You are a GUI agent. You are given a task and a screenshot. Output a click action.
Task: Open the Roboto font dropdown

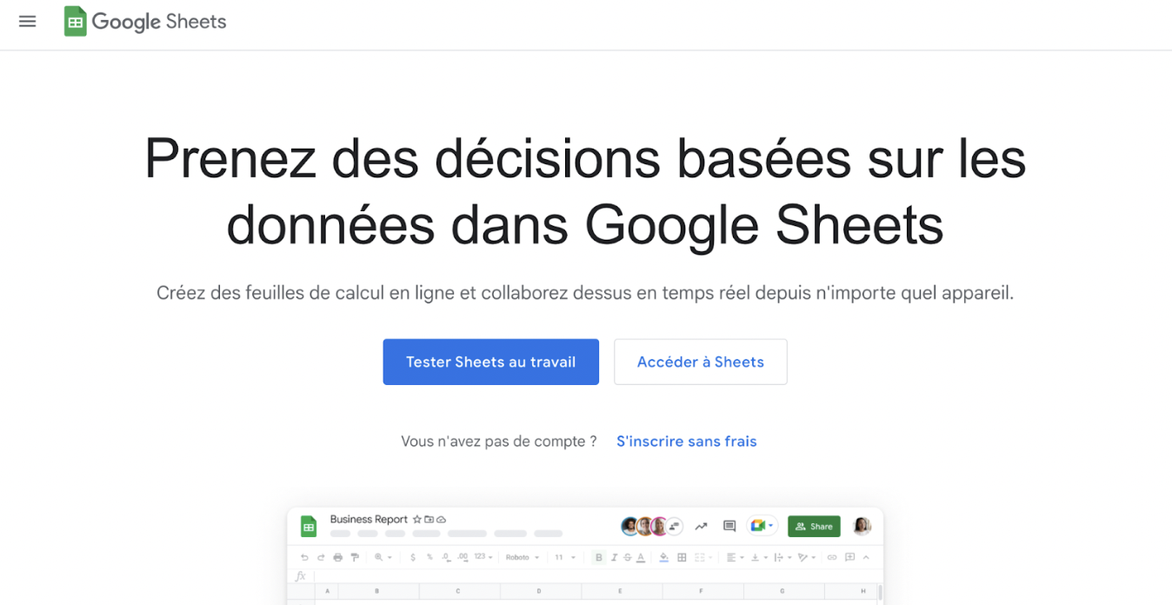[523, 557]
